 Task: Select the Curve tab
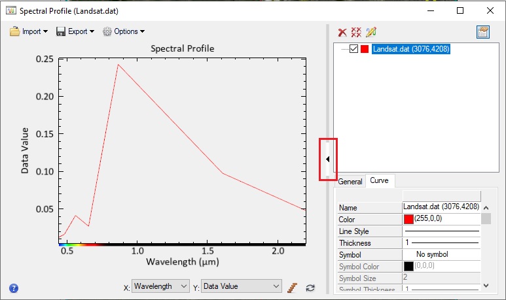pos(379,181)
